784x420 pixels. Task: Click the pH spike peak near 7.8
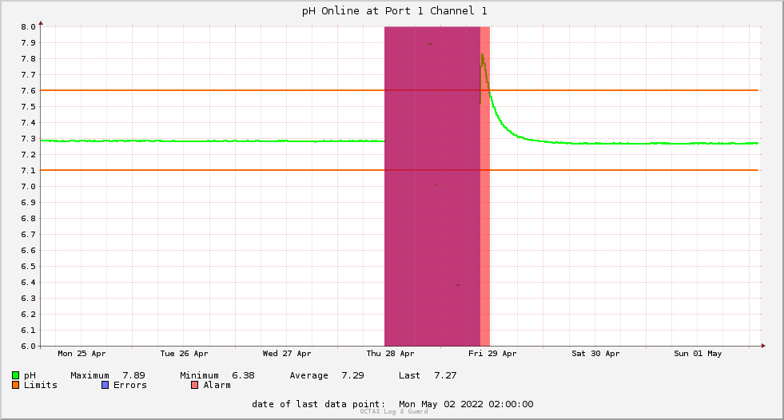point(482,55)
